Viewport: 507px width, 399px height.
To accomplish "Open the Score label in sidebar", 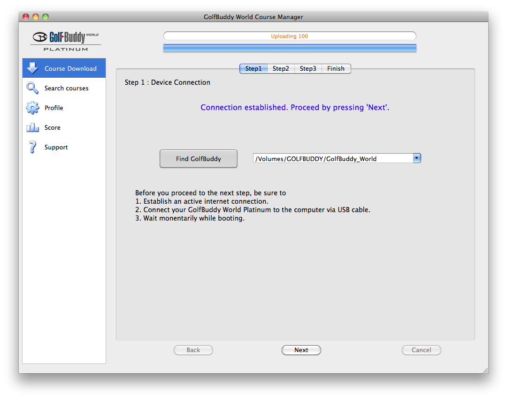I will coord(53,127).
